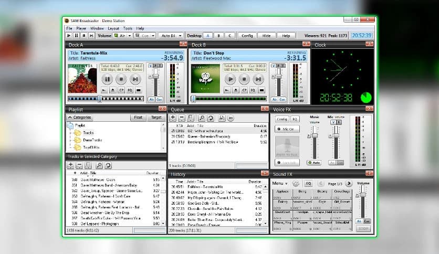
Task: Pause playback on Deck A
Action: (x=107, y=79)
